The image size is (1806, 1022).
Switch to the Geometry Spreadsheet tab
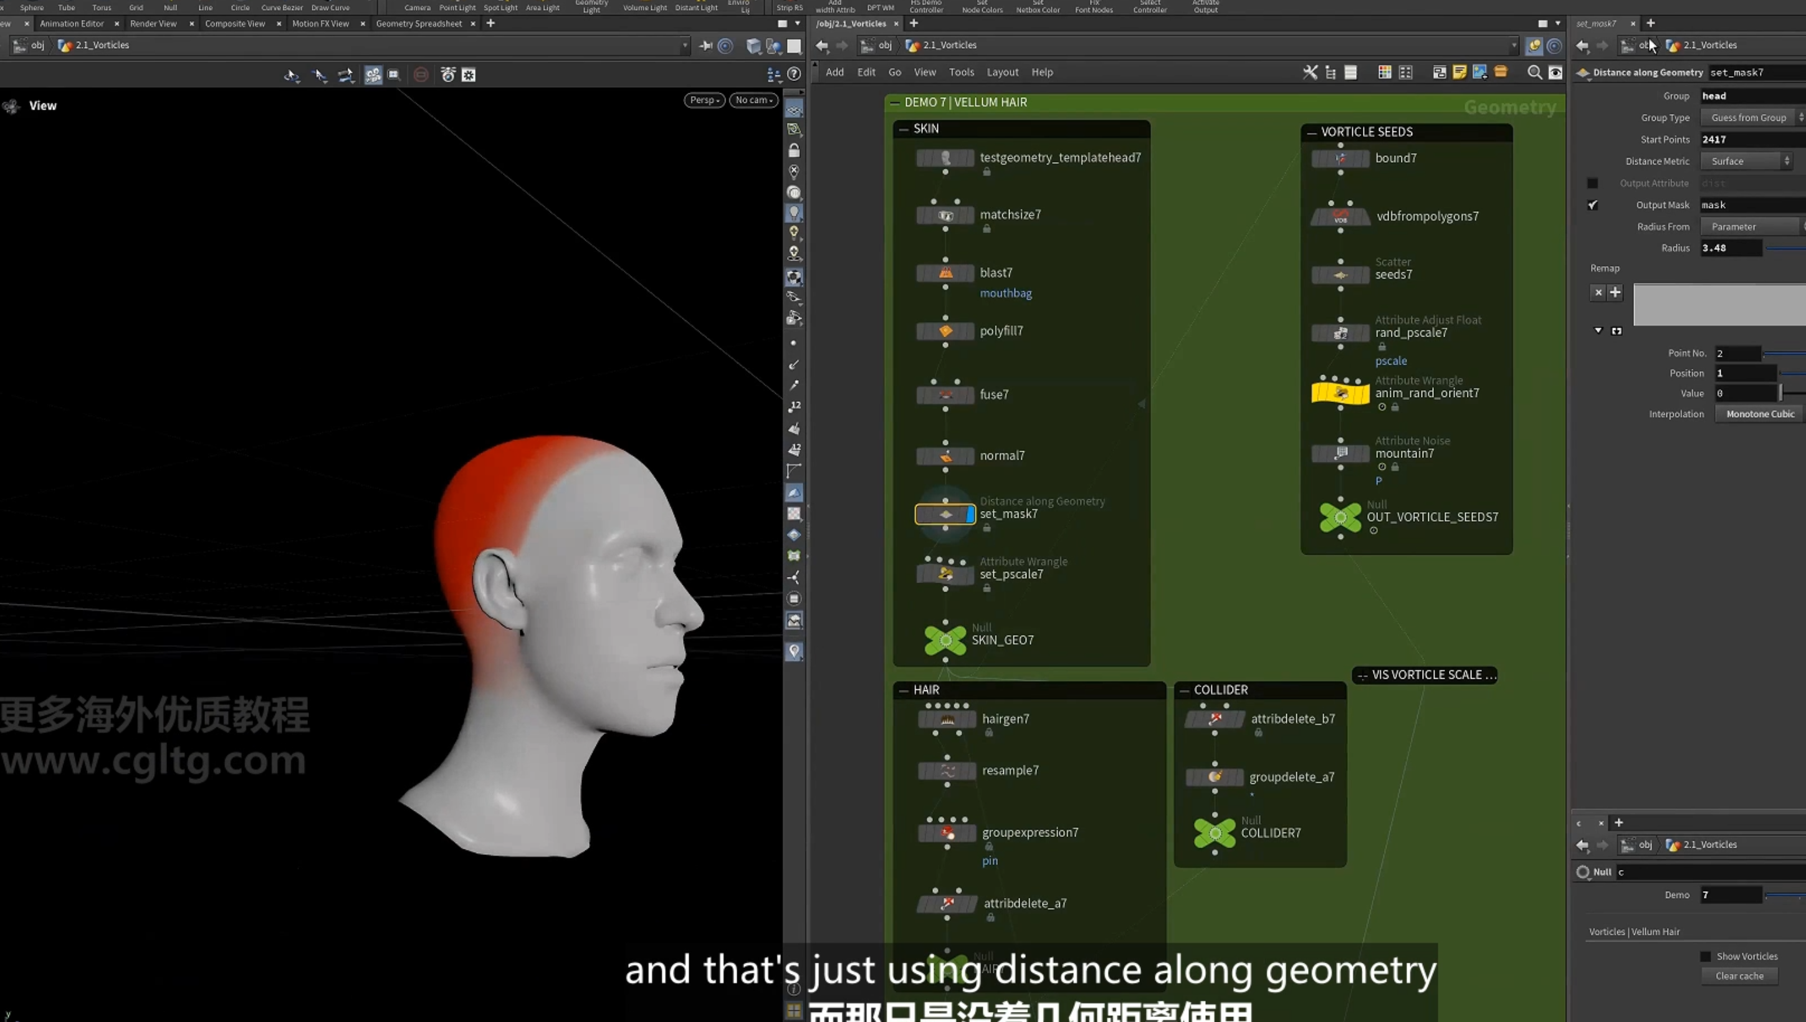click(418, 24)
